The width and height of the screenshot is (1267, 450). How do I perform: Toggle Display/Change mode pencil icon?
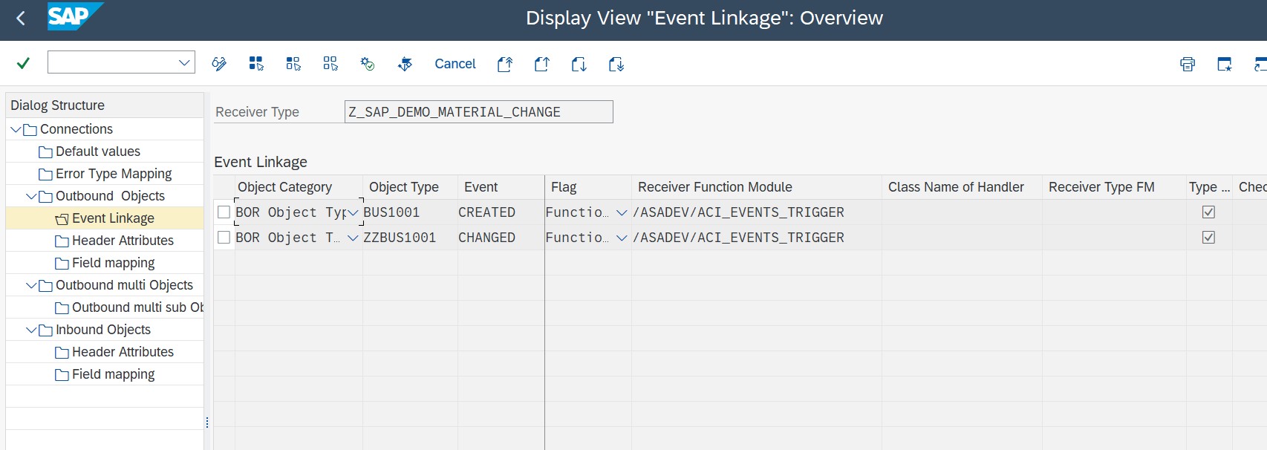coord(219,64)
